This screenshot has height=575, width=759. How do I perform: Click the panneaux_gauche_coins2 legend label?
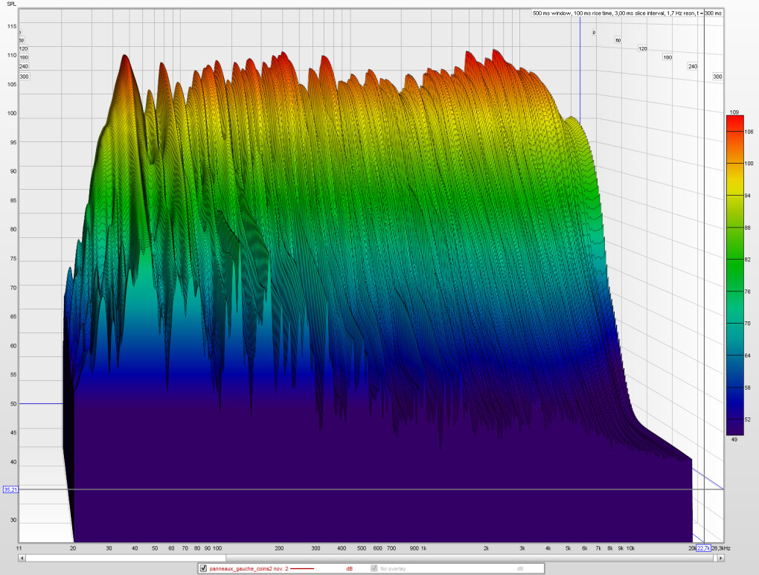tap(249, 568)
